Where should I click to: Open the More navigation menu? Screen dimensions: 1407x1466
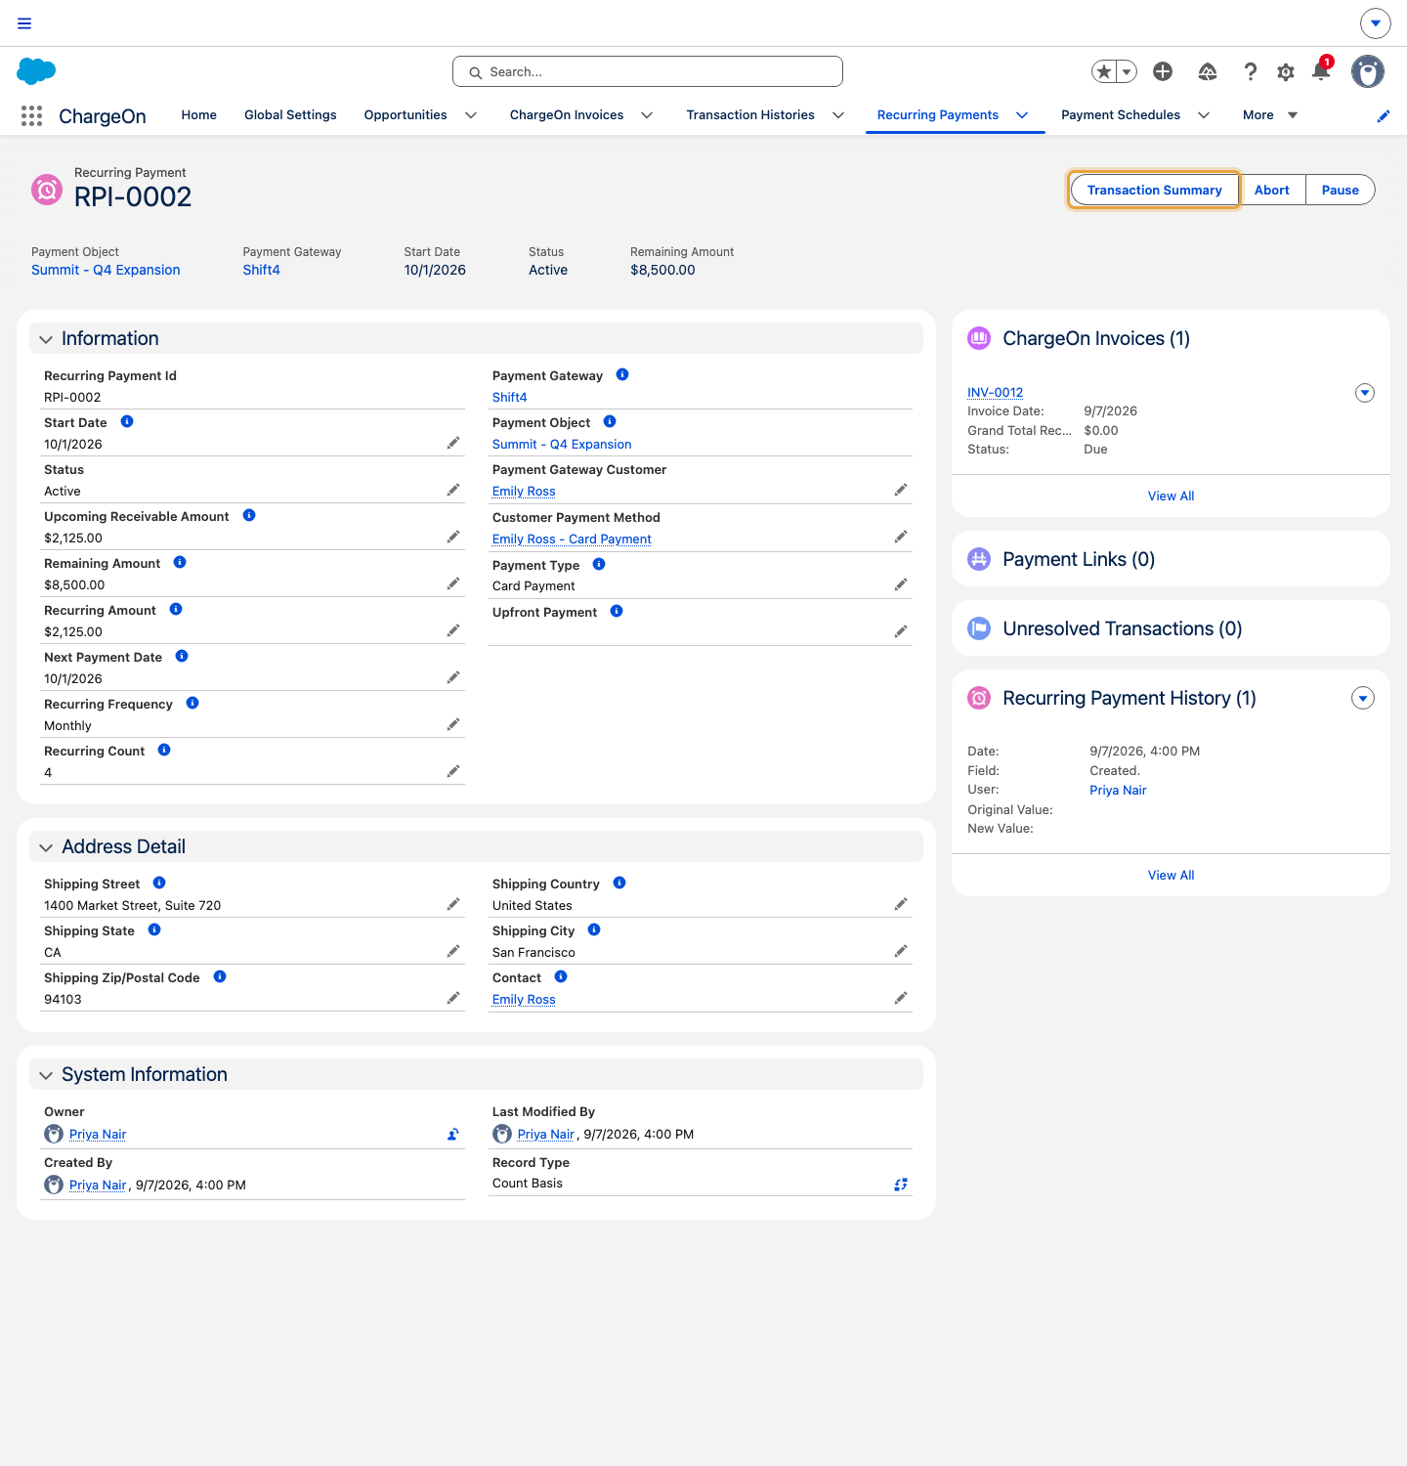point(1270,115)
